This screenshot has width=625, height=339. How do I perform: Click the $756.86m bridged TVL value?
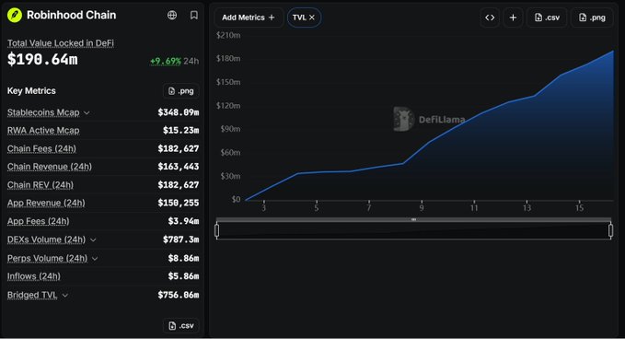point(179,295)
